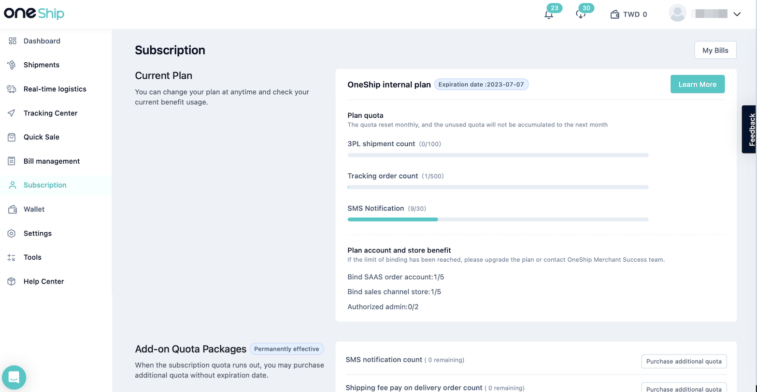Purchase additional quota for SMS notification count
Viewport: 757px width, 392px height.
(x=684, y=362)
